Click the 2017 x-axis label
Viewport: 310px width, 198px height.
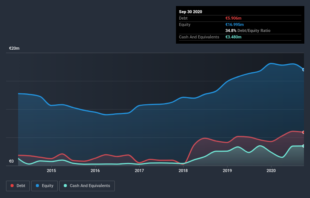click(139, 171)
